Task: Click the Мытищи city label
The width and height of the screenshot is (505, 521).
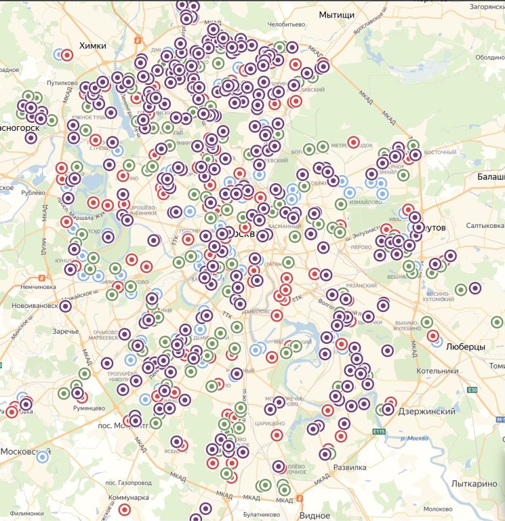Action: 337,15
